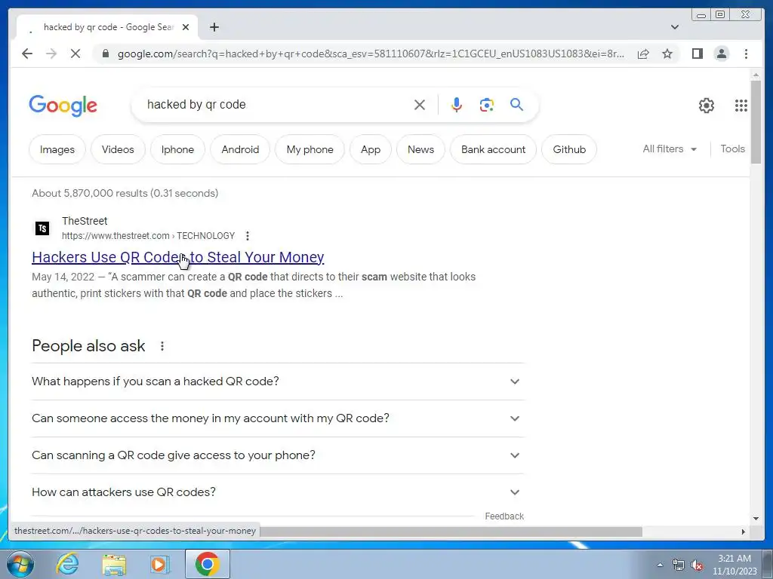Select the Github filter chip
773x579 pixels.
pyautogui.click(x=569, y=149)
